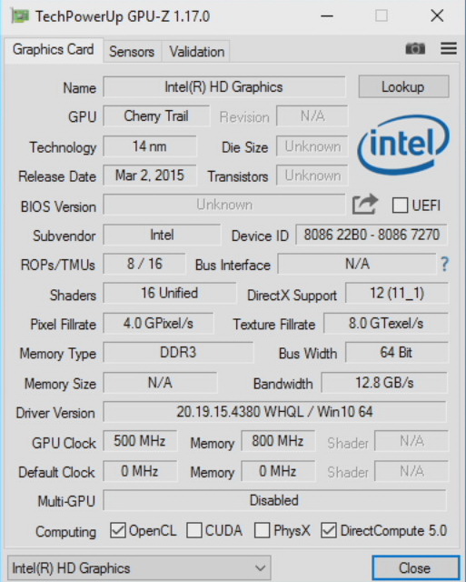Open the hamburger menu icon
This screenshot has height=582, width=466.
pos(448,48)
